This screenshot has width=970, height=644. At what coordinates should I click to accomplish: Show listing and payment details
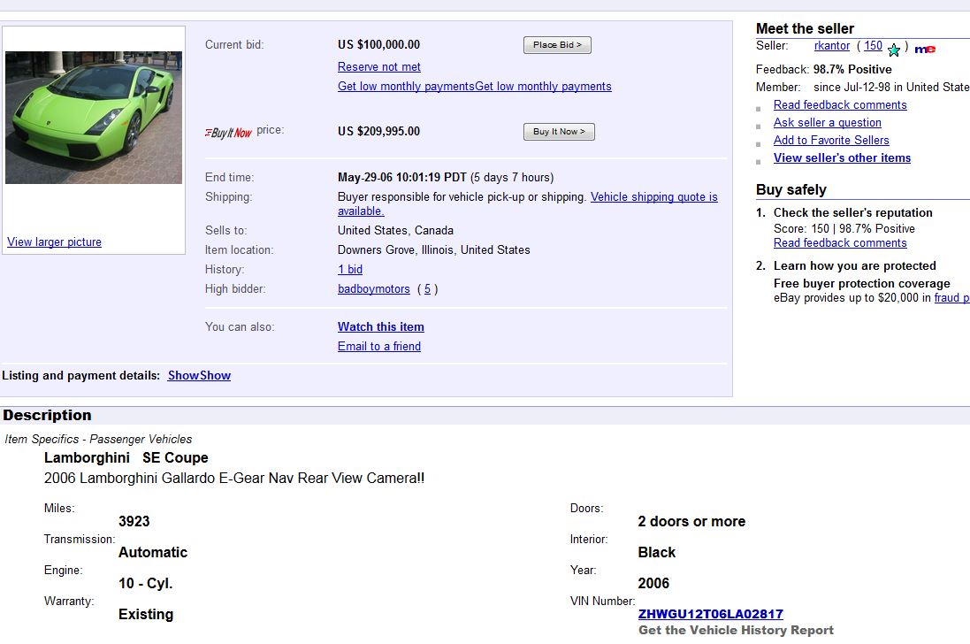pyautogui.click(x=199, y=375)
